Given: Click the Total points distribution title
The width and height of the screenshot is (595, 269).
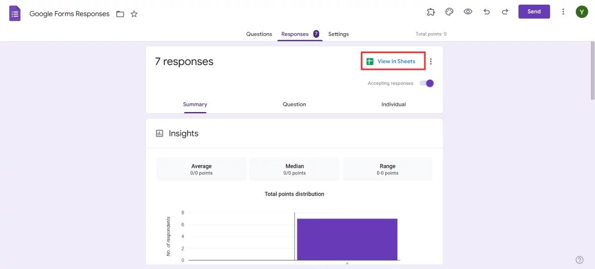Looking at the screenshot, I should pos(295,194).
